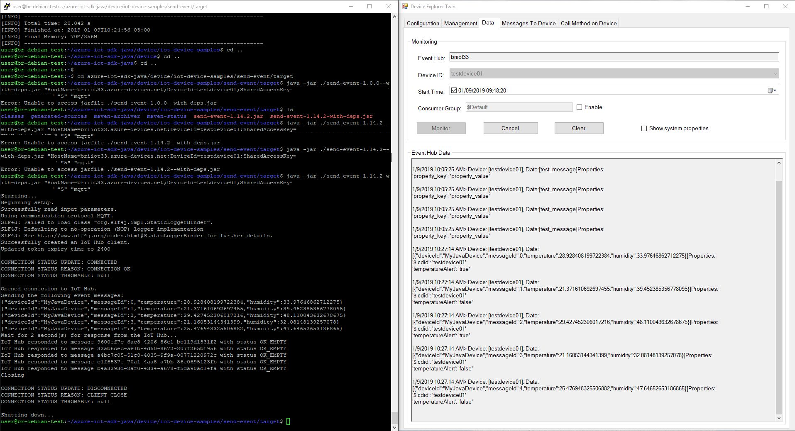This screenshot has width=795, height=431.
Task: Click the terminal scroll down arrow
Action: point(394,427)
